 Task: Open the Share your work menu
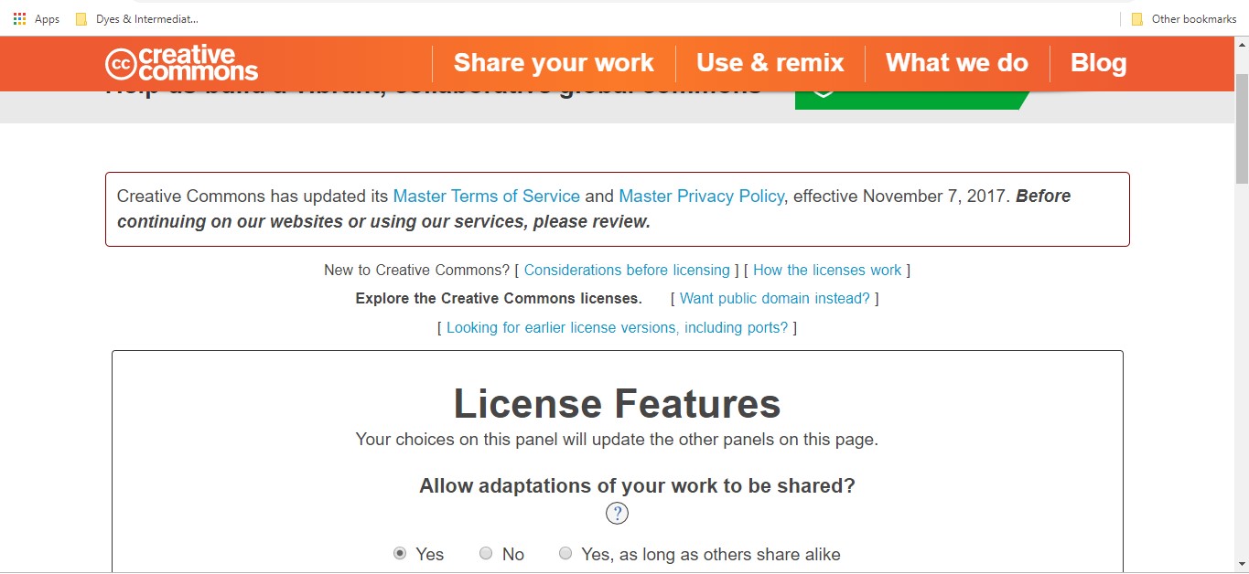pyautogui.click(x=554, y=63)
